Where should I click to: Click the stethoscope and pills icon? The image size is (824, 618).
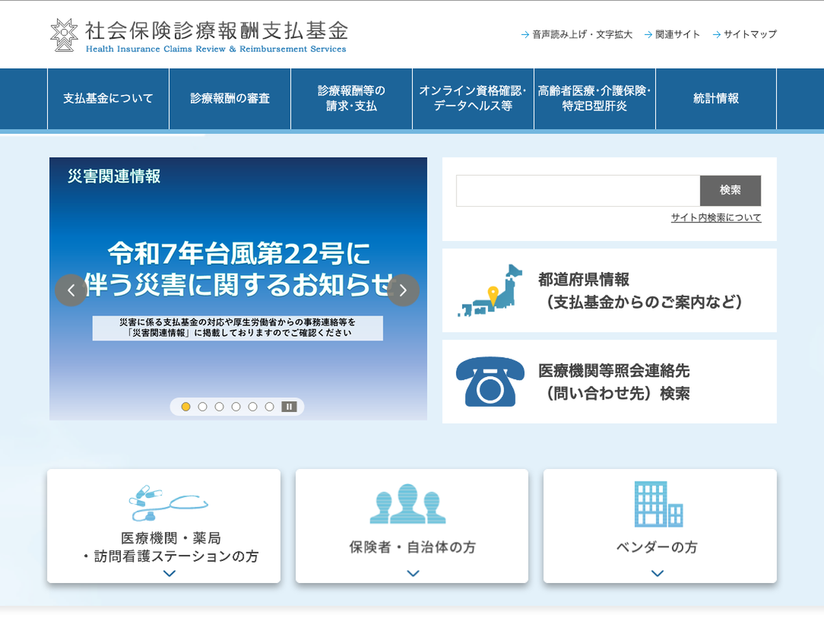pyautogui.click(x=168, y=503)
